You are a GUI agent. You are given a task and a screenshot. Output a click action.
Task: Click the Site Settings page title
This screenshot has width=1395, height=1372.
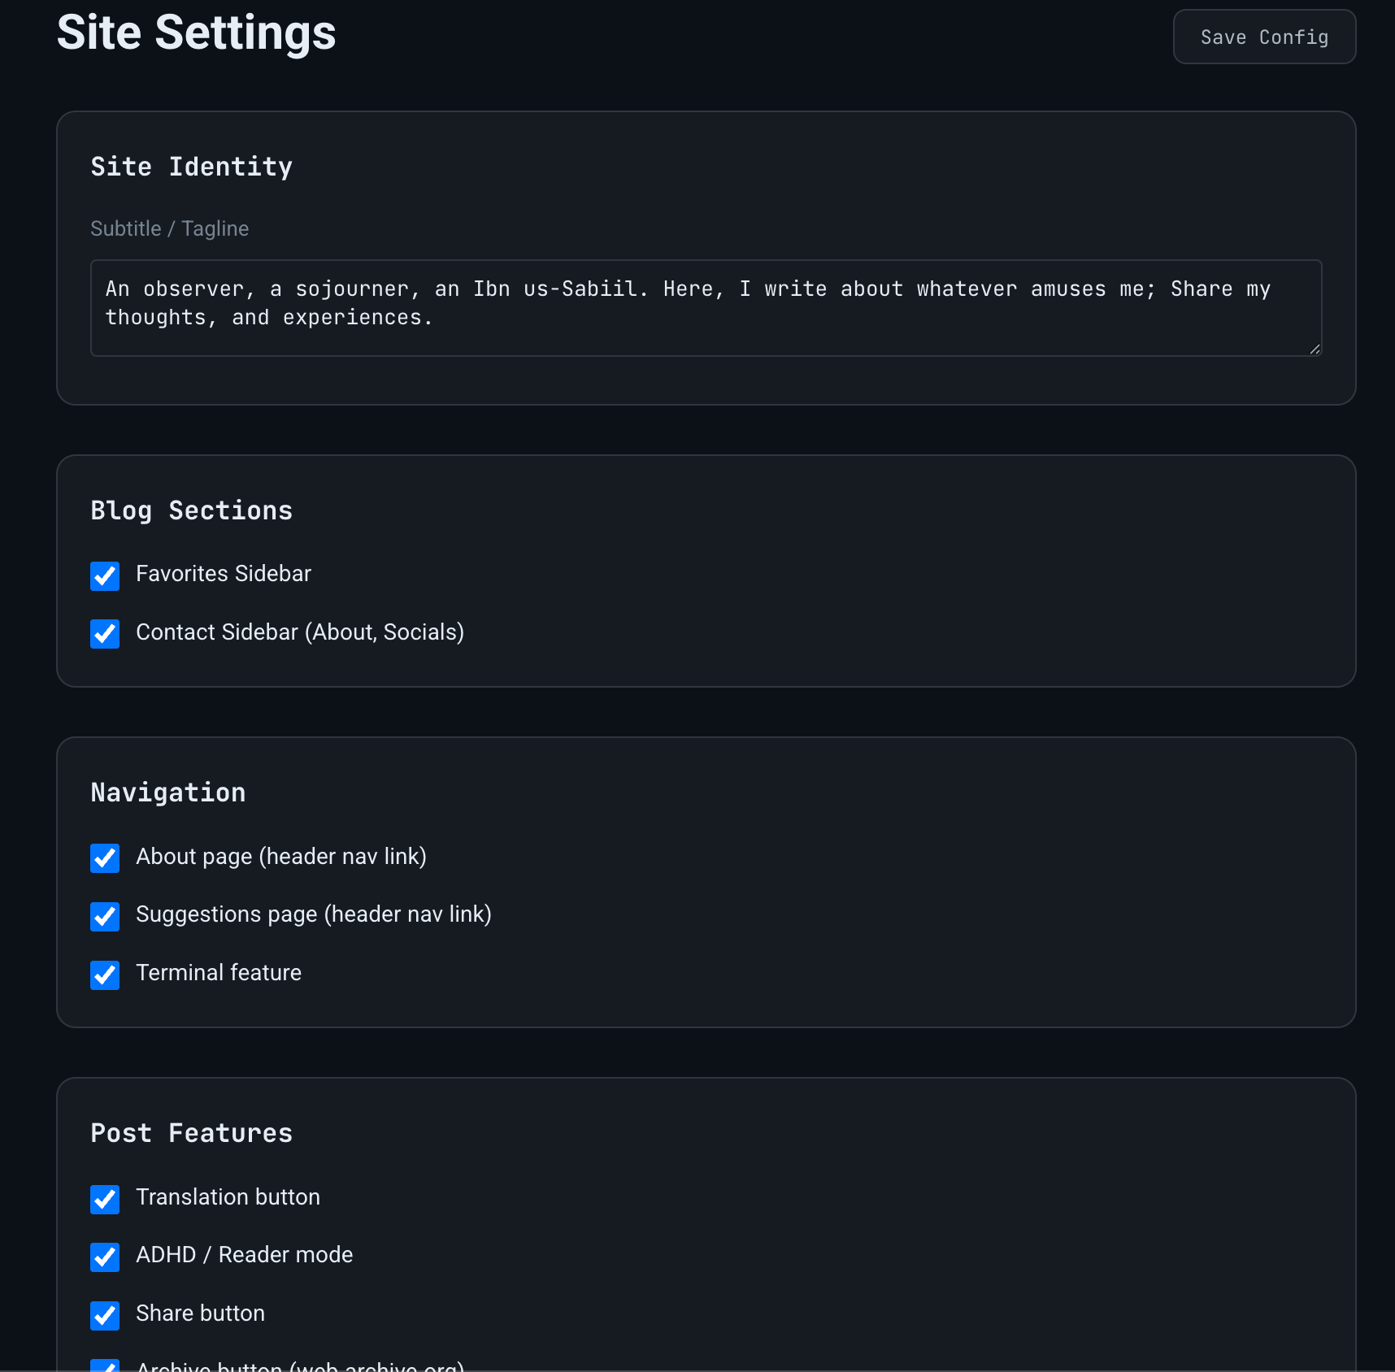point(195,33)
